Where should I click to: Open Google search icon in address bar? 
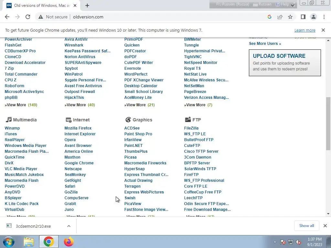(x=269, y=17)
